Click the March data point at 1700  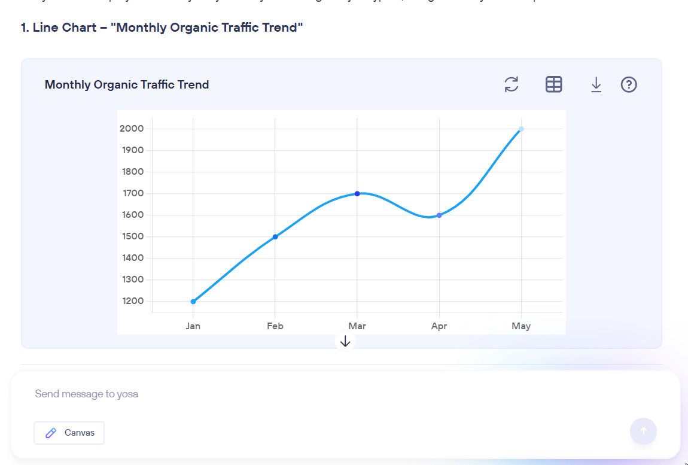tap(357, 193)
